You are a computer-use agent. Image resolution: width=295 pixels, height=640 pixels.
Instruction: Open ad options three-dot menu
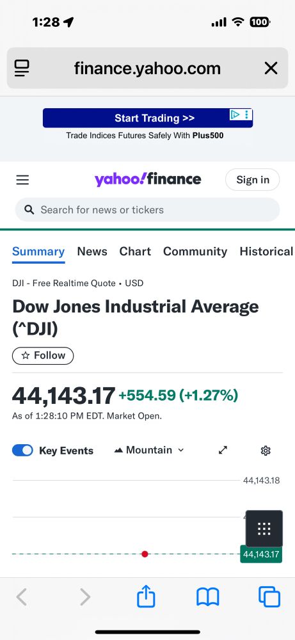[x=246, y=115]
